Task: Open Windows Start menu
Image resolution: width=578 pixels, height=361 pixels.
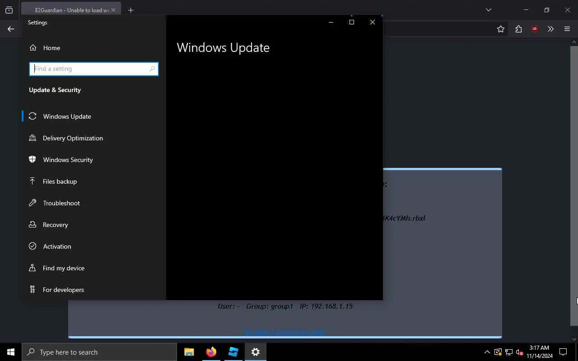Action: [11, 352]
